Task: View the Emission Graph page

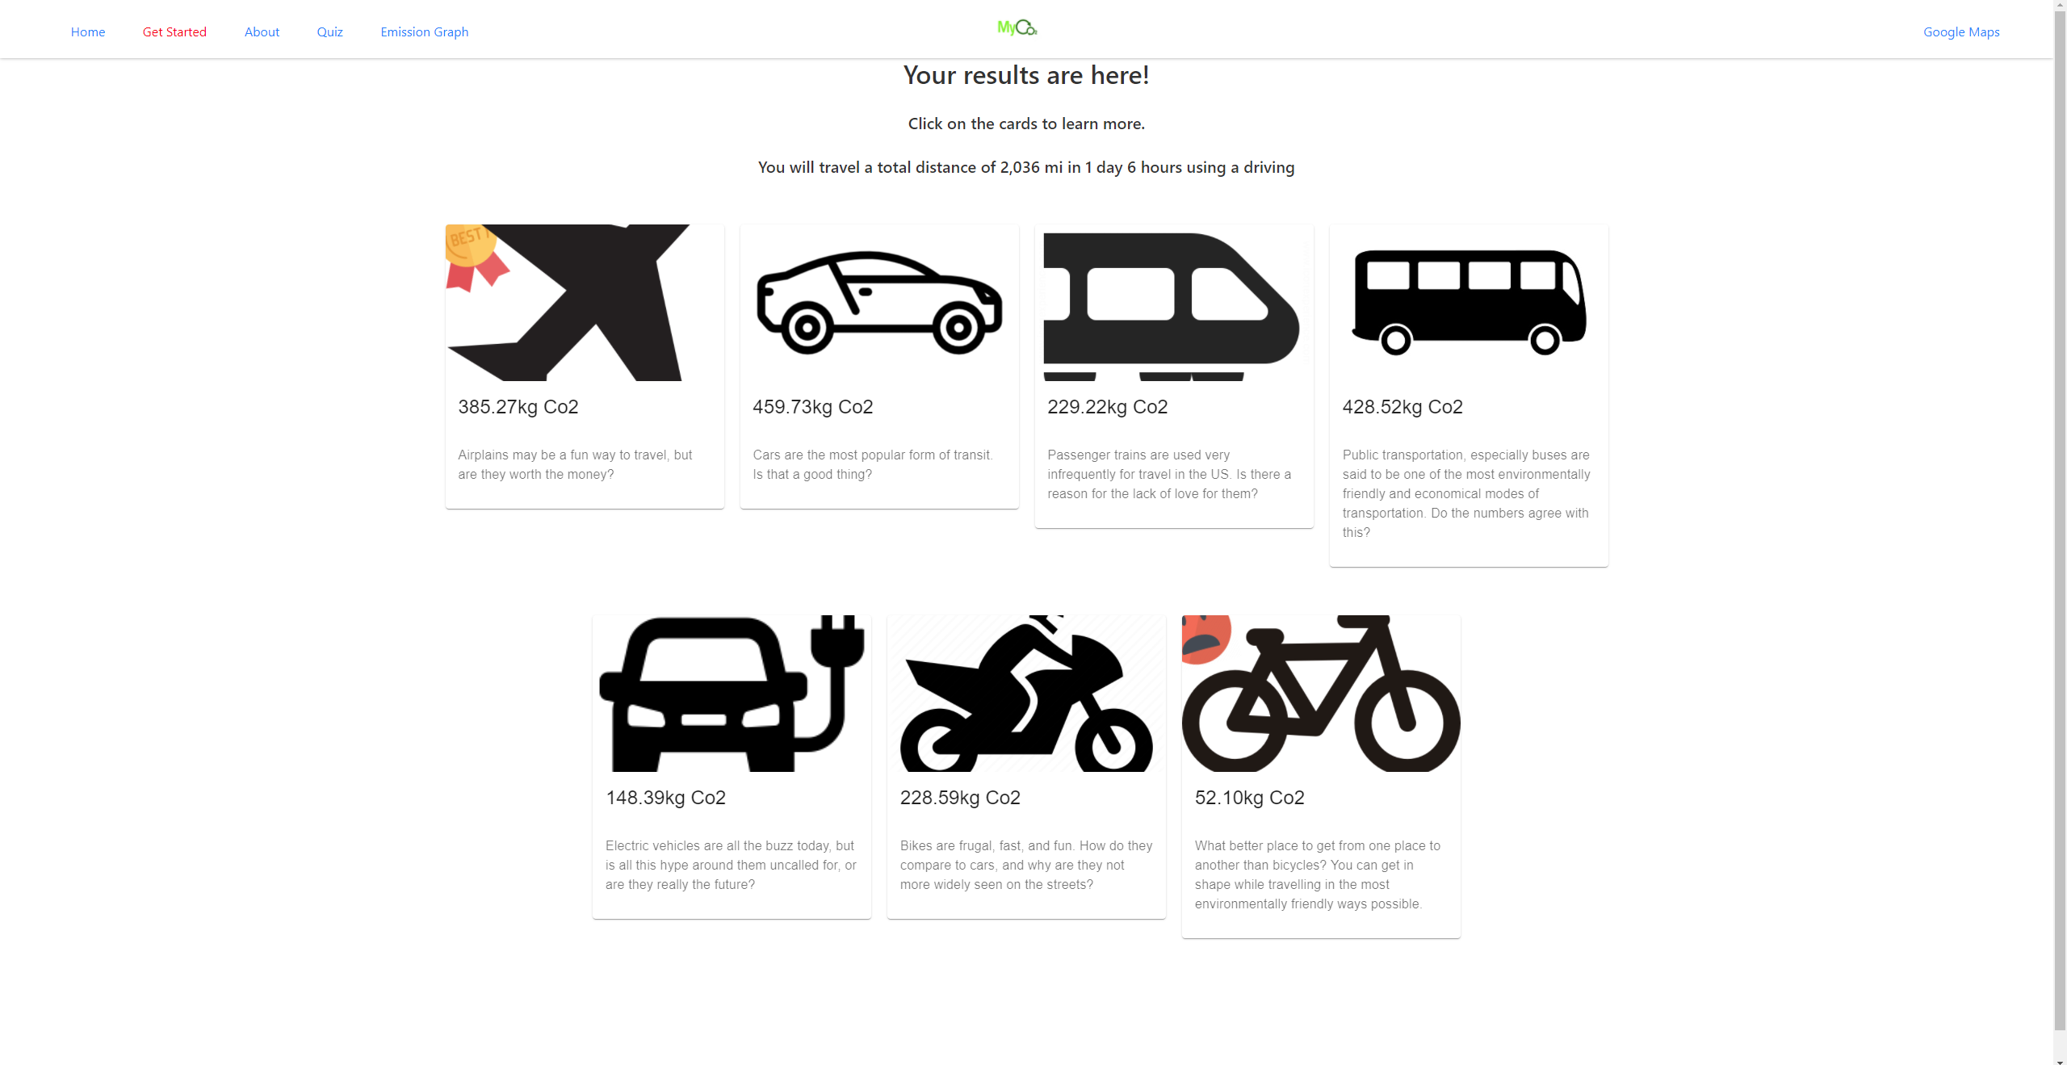Action: 425,32
